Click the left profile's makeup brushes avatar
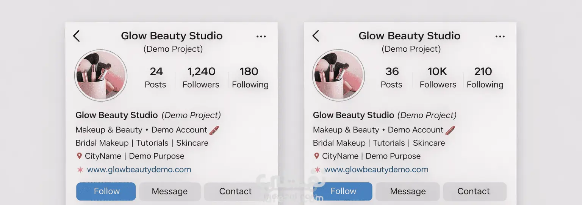 (101, 76)
